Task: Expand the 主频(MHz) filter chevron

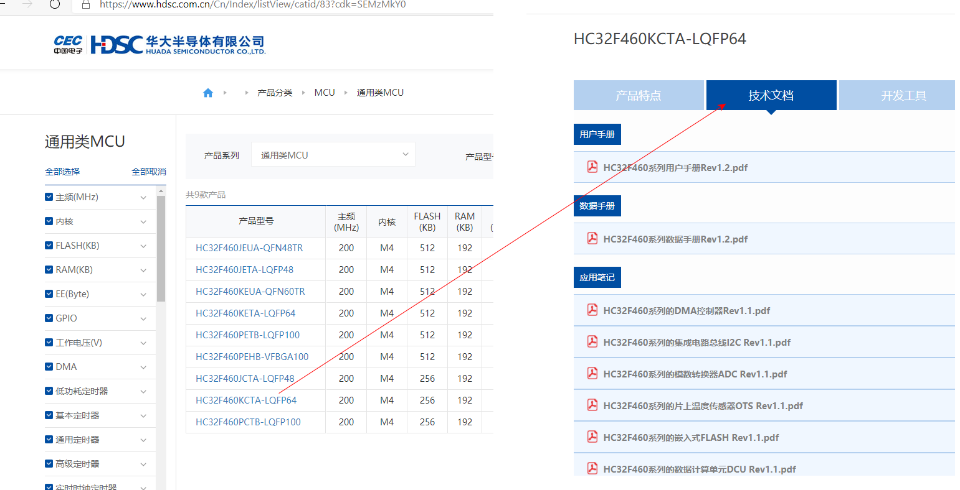Action: (x=143, y=198)
